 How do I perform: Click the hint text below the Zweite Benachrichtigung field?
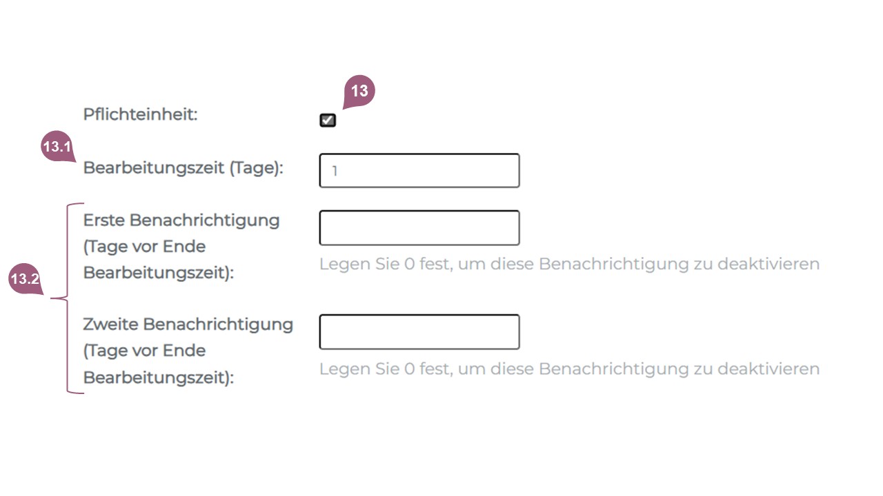[x=568, y=369]
